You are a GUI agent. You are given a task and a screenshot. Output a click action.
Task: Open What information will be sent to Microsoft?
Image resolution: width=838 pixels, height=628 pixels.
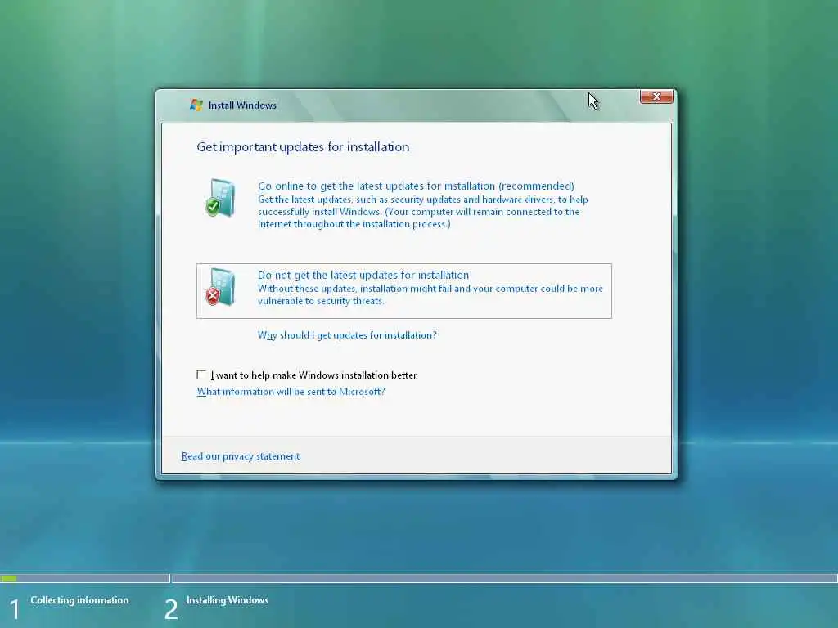coord(291,392)
